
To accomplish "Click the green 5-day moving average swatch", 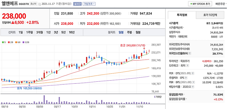I will [x=3, y=42].
